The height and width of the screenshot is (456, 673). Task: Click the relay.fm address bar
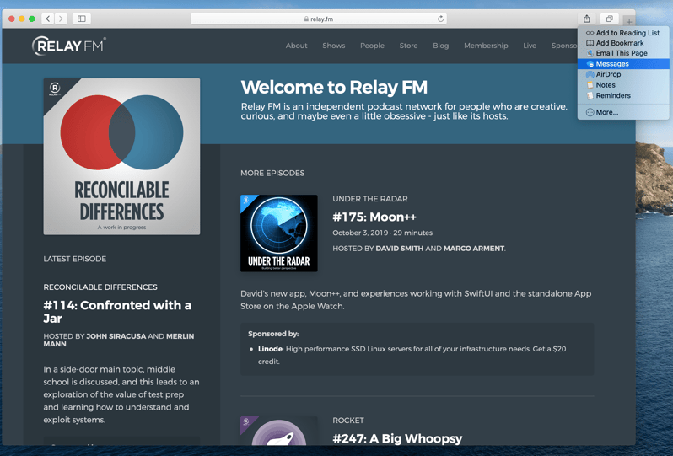[x=319, y=19]
